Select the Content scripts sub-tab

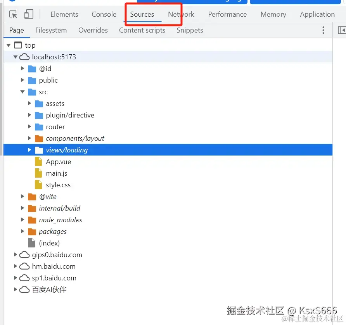(142, 30)
